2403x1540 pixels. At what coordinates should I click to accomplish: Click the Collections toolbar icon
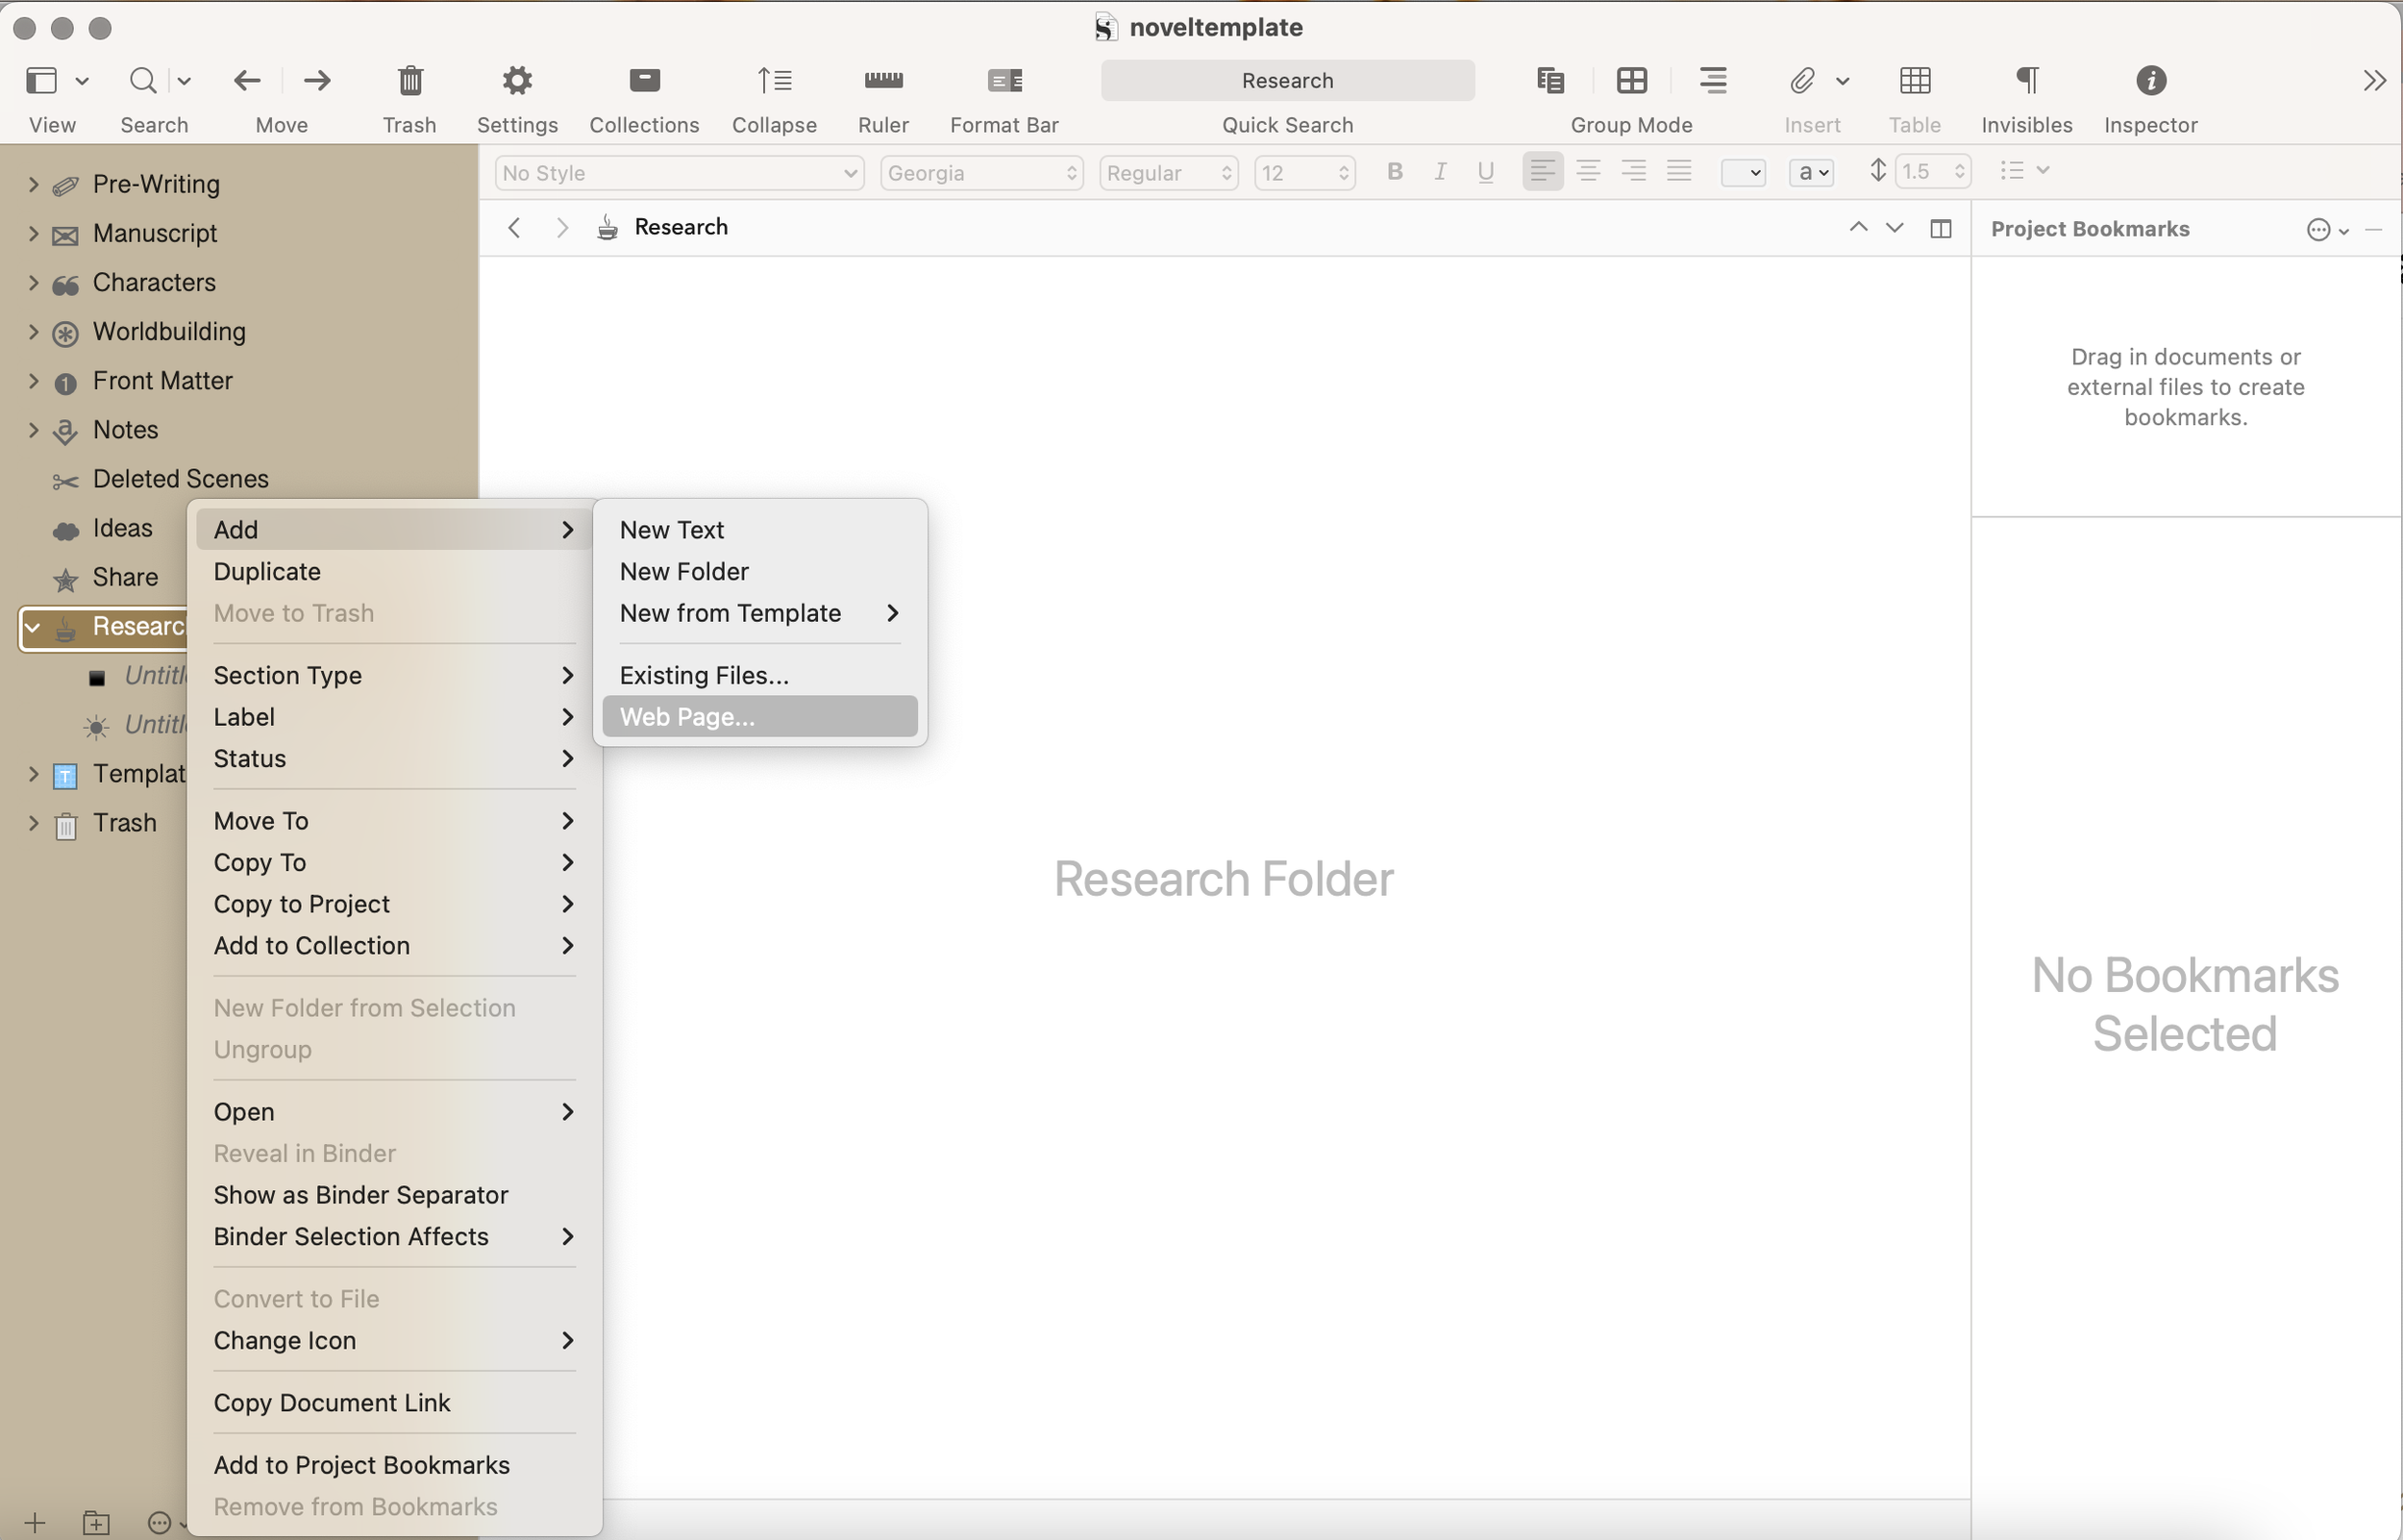pos(644,80)
